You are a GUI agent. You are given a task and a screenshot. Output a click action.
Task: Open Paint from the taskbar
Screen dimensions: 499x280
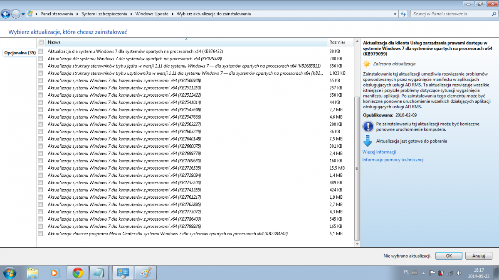point(145,273)
